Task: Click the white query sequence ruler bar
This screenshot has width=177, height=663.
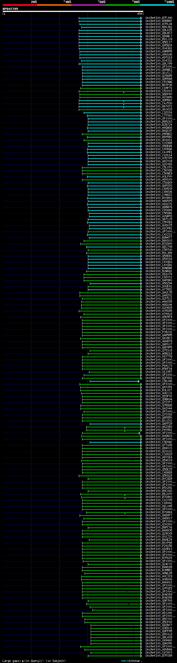Action: coord(73,12)
